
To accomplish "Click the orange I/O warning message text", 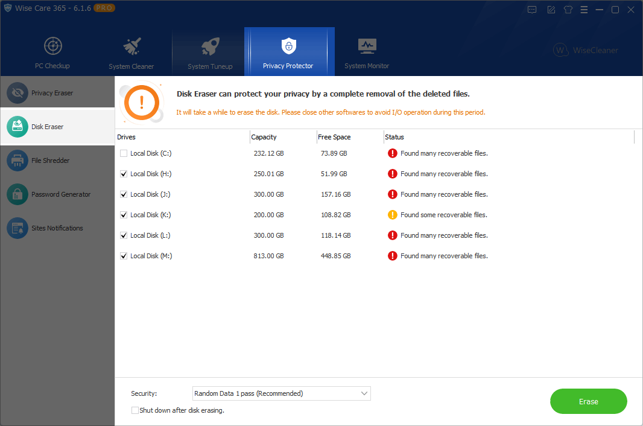I will (x=331, y=112).
